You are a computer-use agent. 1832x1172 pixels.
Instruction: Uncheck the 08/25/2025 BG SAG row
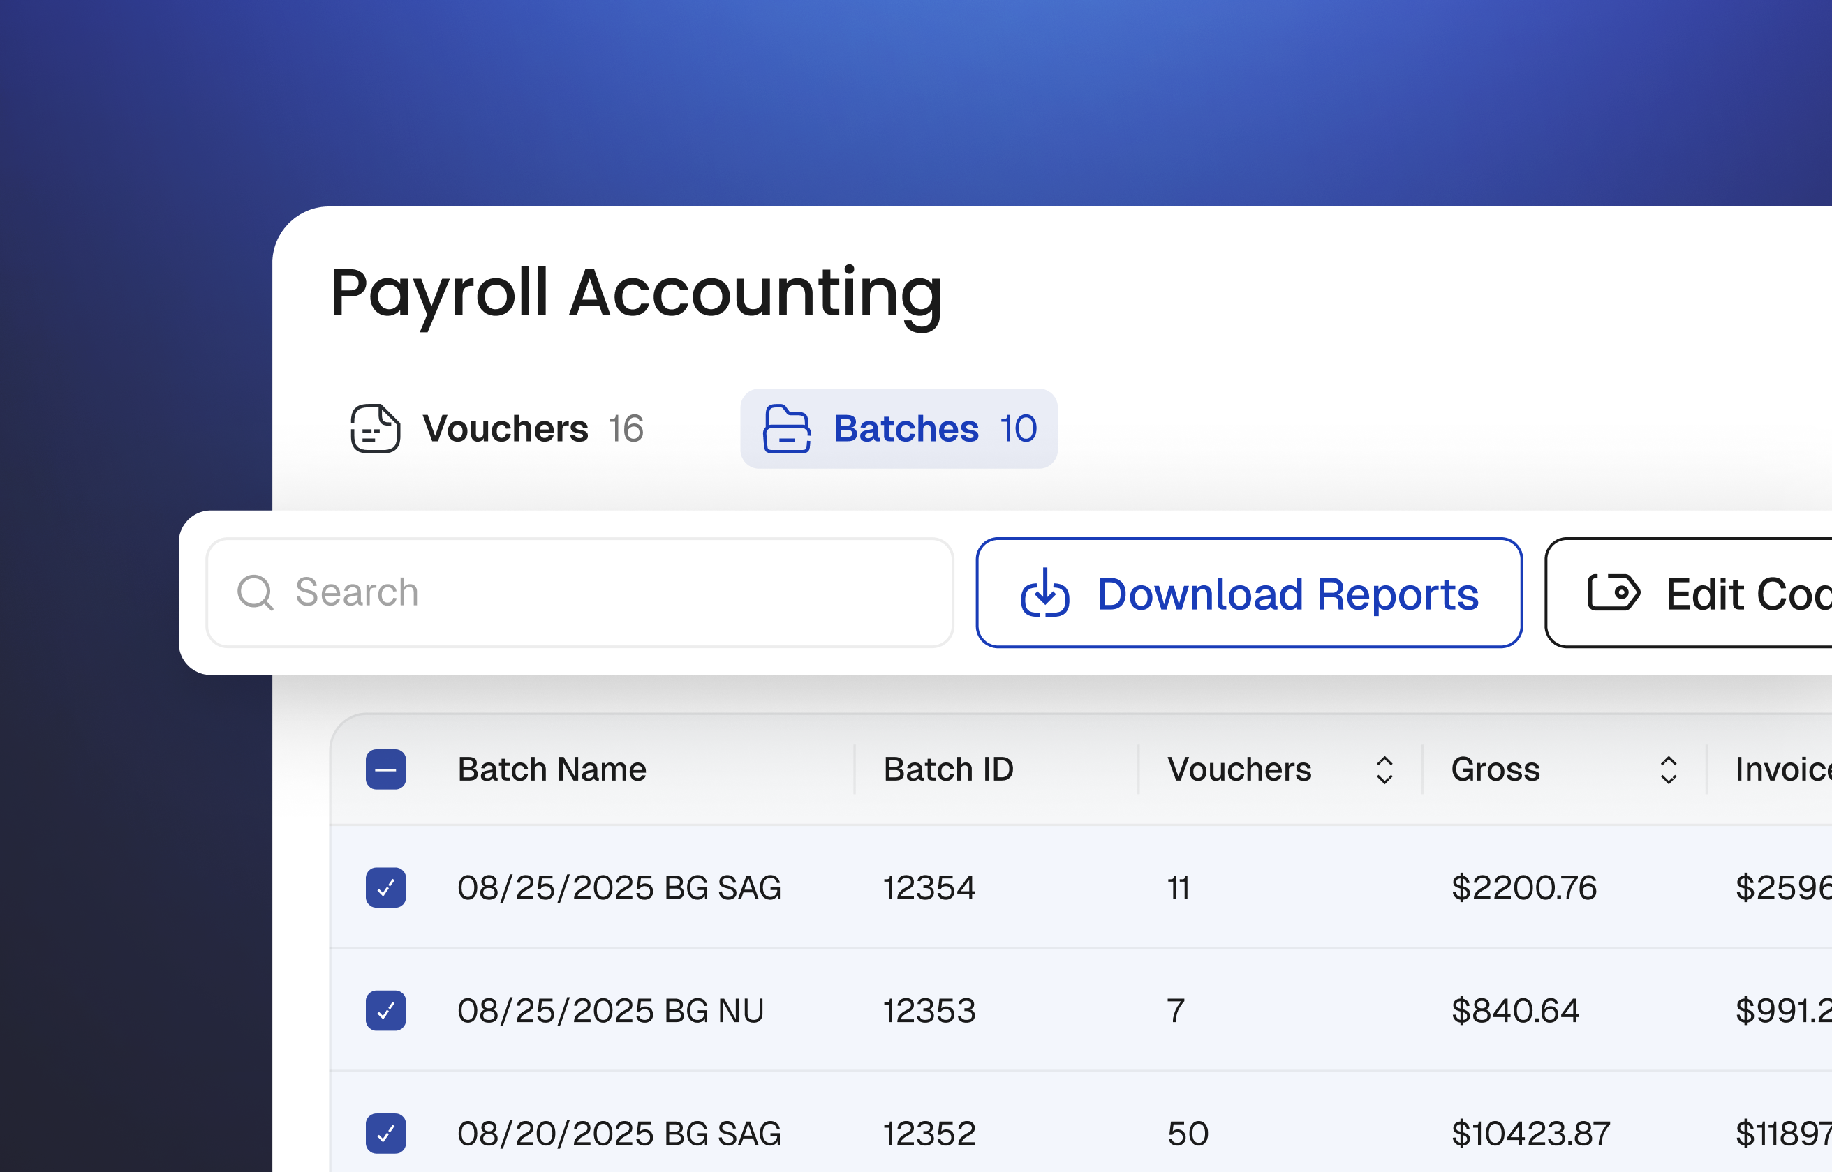(x=386, y=887)
